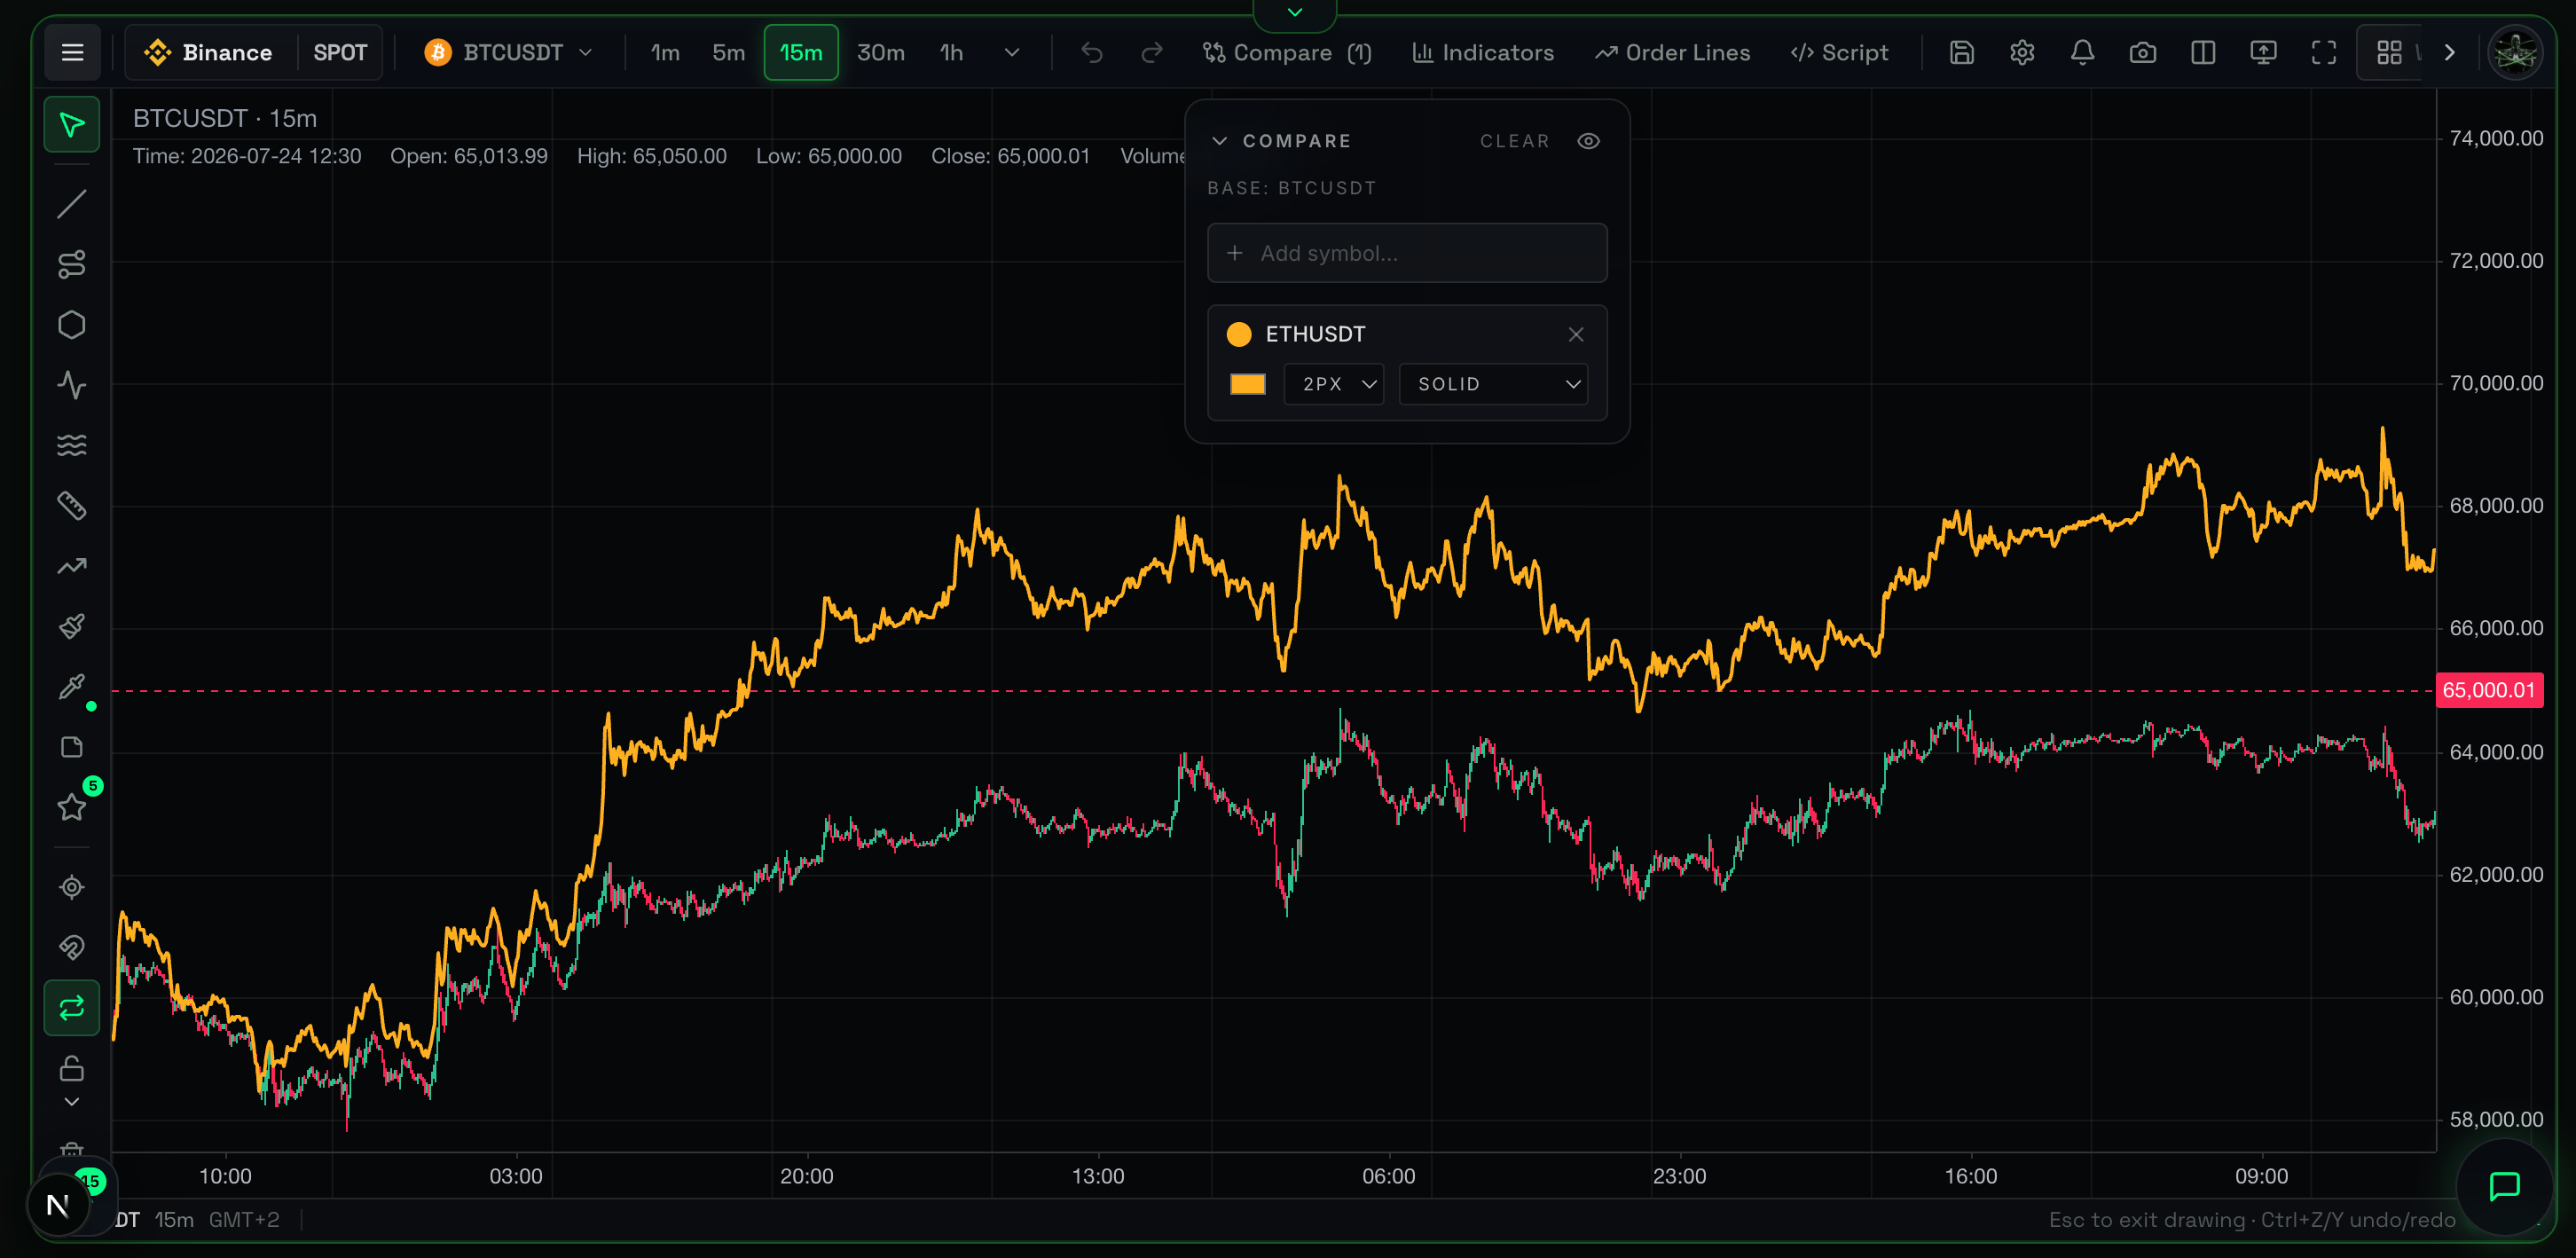Focus the Add symbol input field
Image resolution: width=2576 pixels, height=1258 pixels.
[1407, 253]
